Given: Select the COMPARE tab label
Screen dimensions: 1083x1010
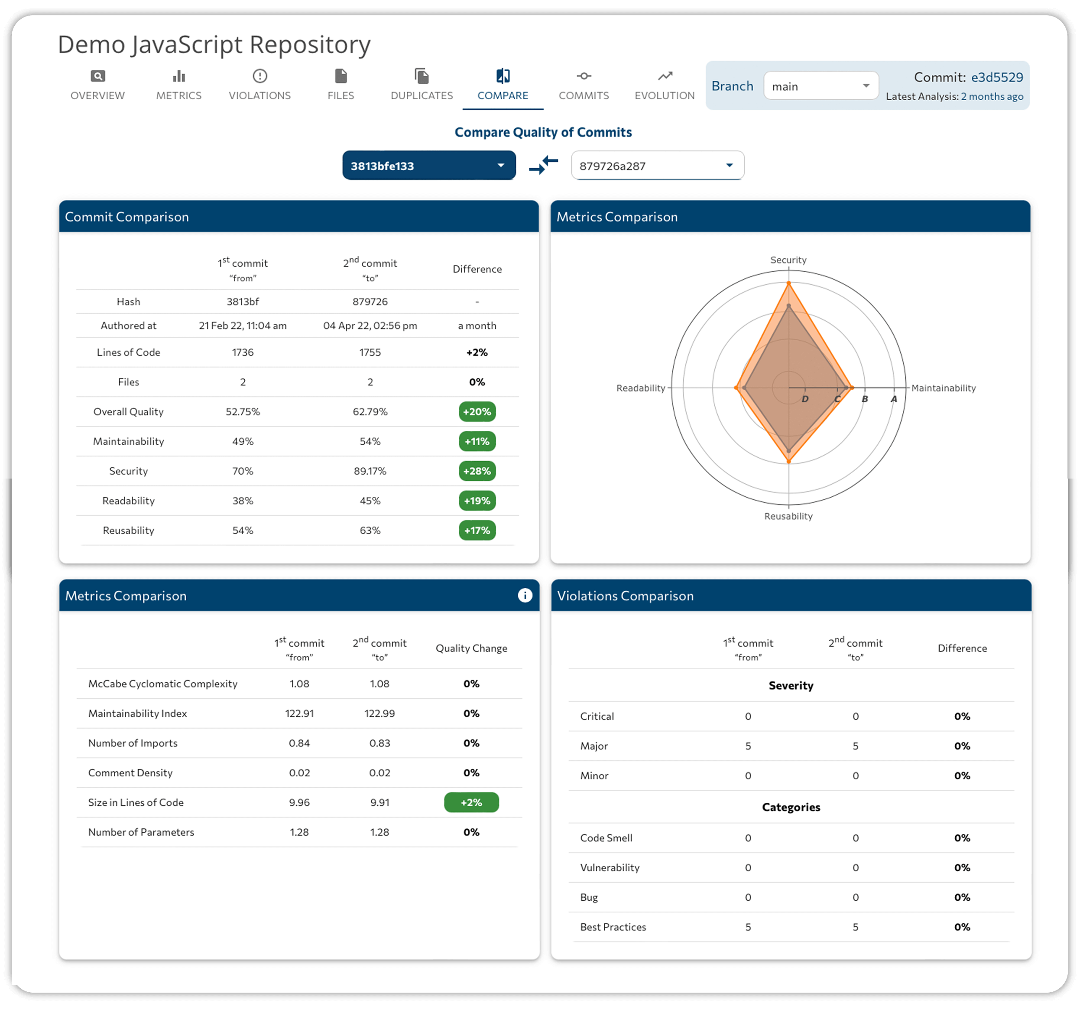Looking at the screenshot, I should (x=503, y=95).
